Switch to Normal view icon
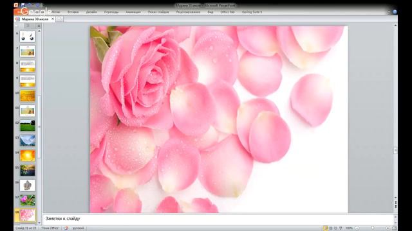412x231 pixels. (x=326, y=228)
